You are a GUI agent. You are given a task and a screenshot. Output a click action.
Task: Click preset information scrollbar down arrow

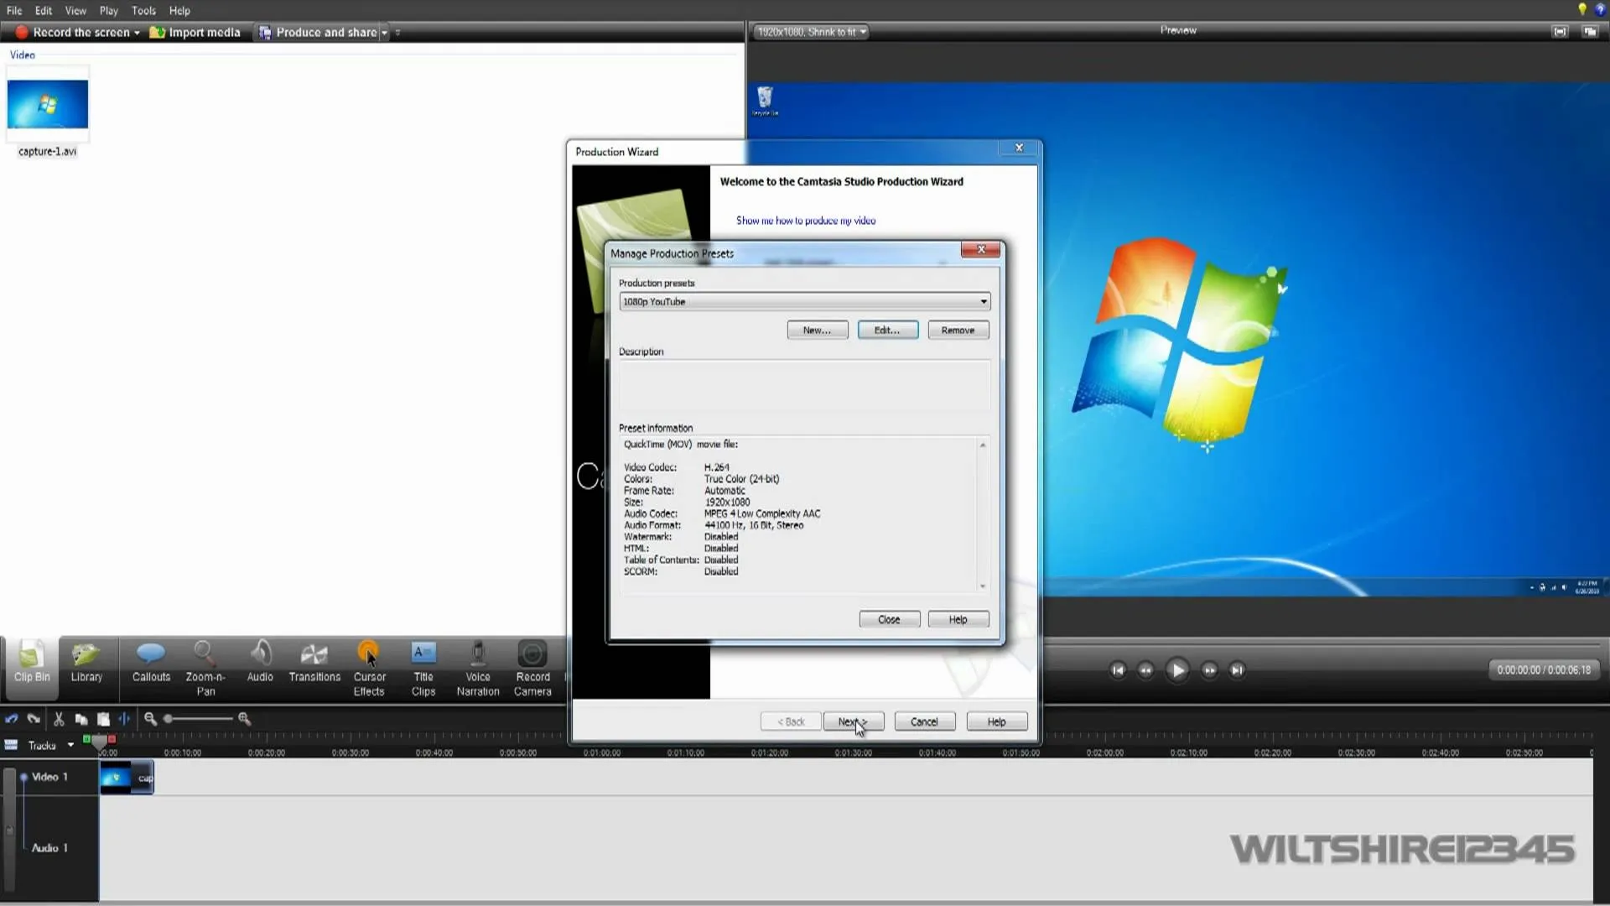[983, 586]
